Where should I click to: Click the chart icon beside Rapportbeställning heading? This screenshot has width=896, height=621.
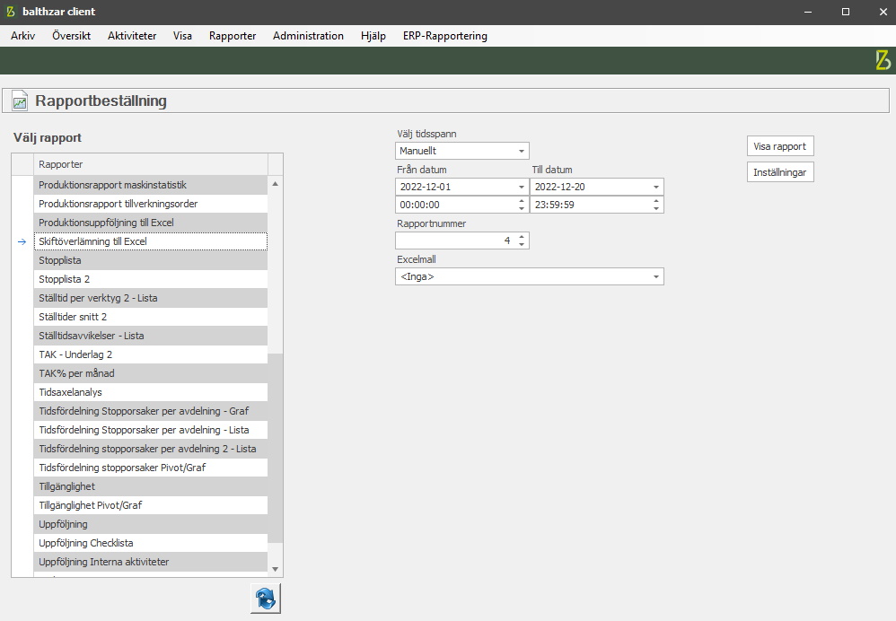coord(20,101)
